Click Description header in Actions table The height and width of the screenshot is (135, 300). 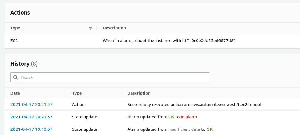tap(114, 28)
